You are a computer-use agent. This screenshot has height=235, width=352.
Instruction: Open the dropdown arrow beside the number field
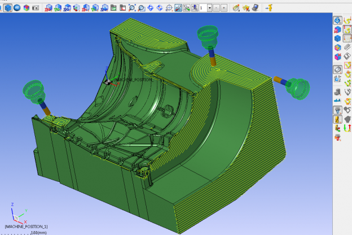point(209,8)
